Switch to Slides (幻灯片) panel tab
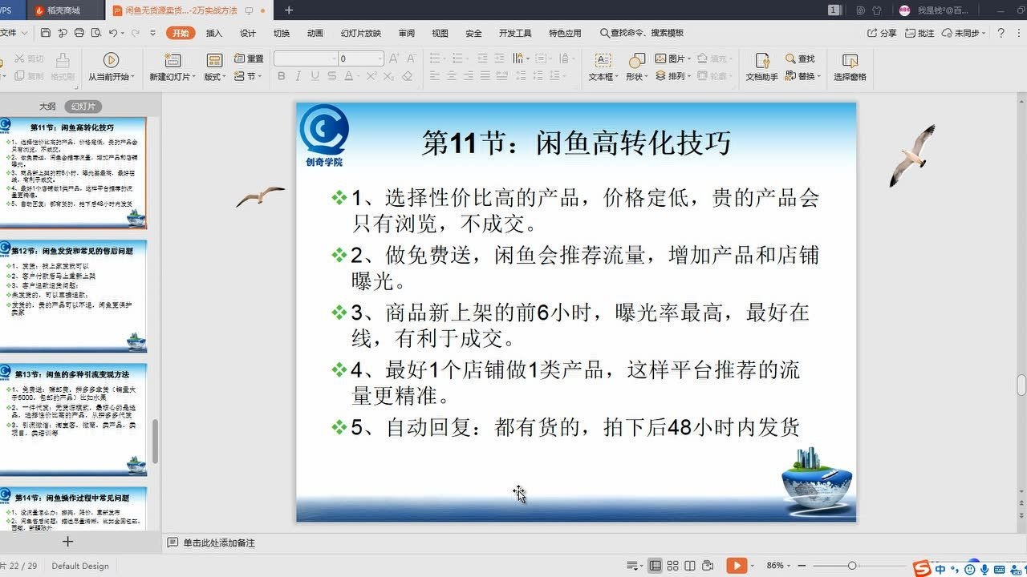Screen dimensions: 1027x577 (x=83, y=107)
